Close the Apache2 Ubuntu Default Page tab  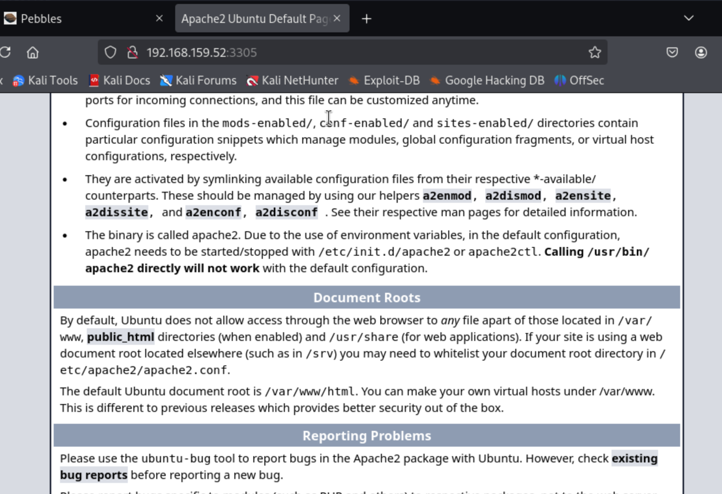(337, 19)
